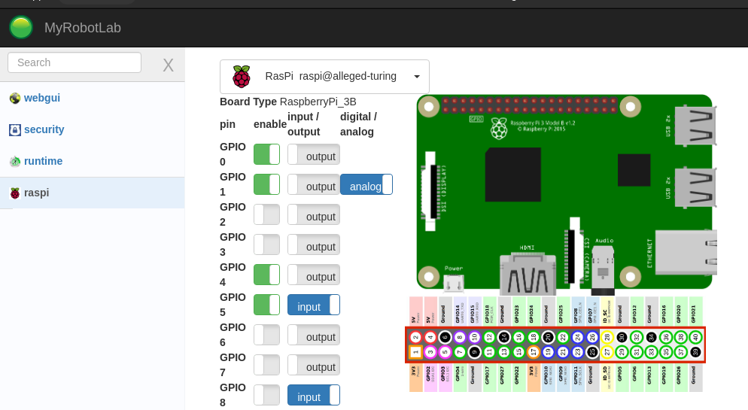
Task: Switch GPIO 1 output toggle to input
Action: (x=314, y=184)
